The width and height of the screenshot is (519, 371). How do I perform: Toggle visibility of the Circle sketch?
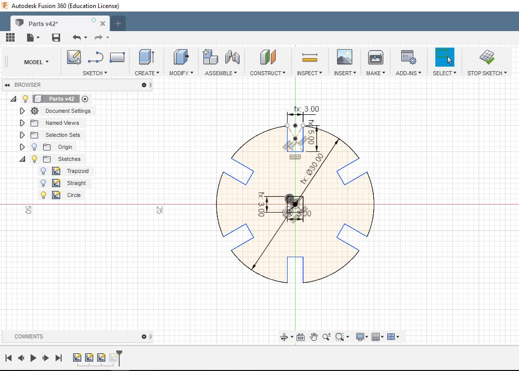pyautogui.click(x=44, y=195)
